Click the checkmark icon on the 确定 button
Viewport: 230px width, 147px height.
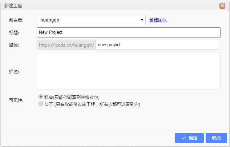(183, 138)
